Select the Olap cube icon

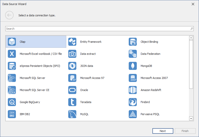12,42
